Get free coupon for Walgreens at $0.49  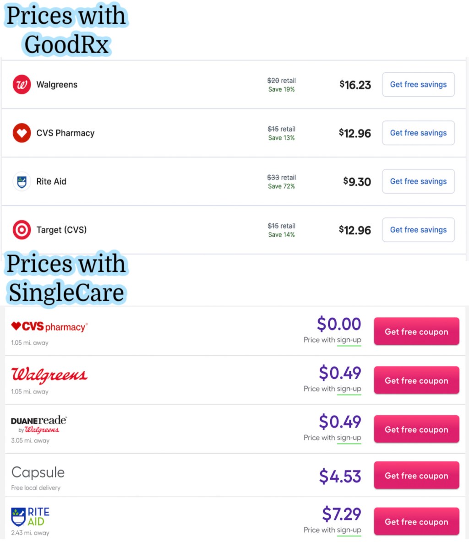416,381
